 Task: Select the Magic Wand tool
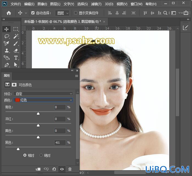[x=16, y=36]
